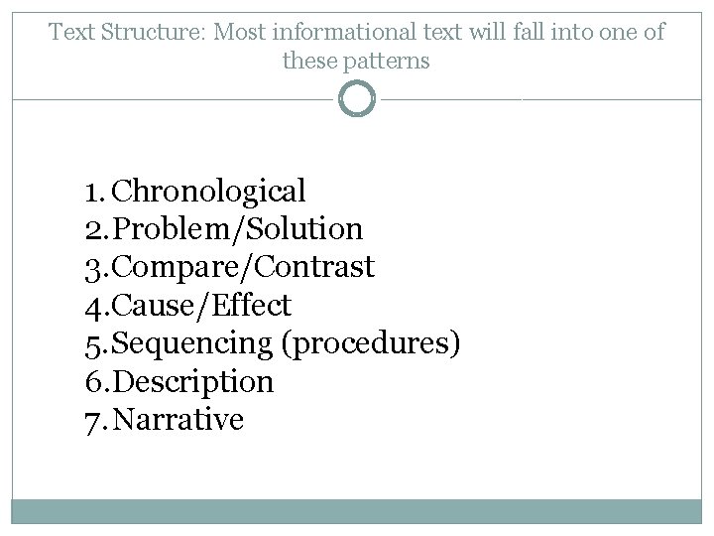Select the slide title text
This screenshot has height=536, width=714.
357,46
